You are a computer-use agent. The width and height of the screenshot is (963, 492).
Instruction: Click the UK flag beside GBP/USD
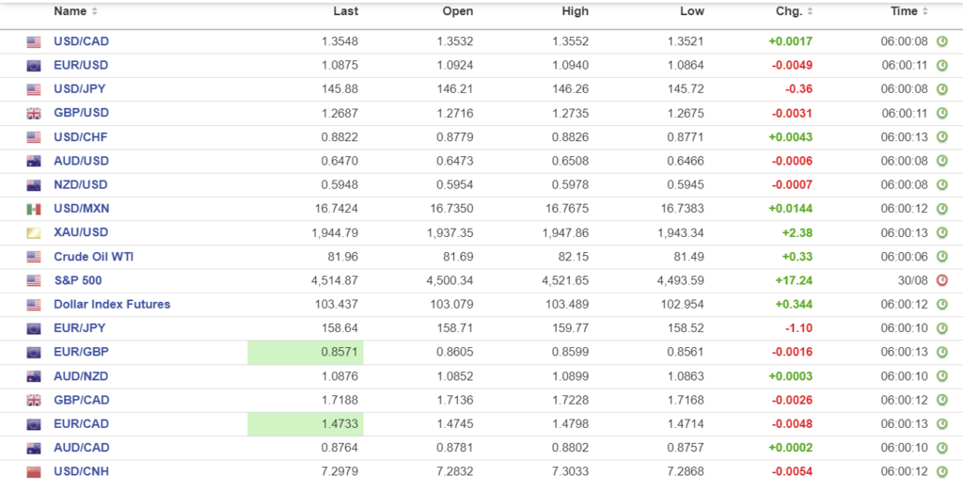(x=34, y=114)
